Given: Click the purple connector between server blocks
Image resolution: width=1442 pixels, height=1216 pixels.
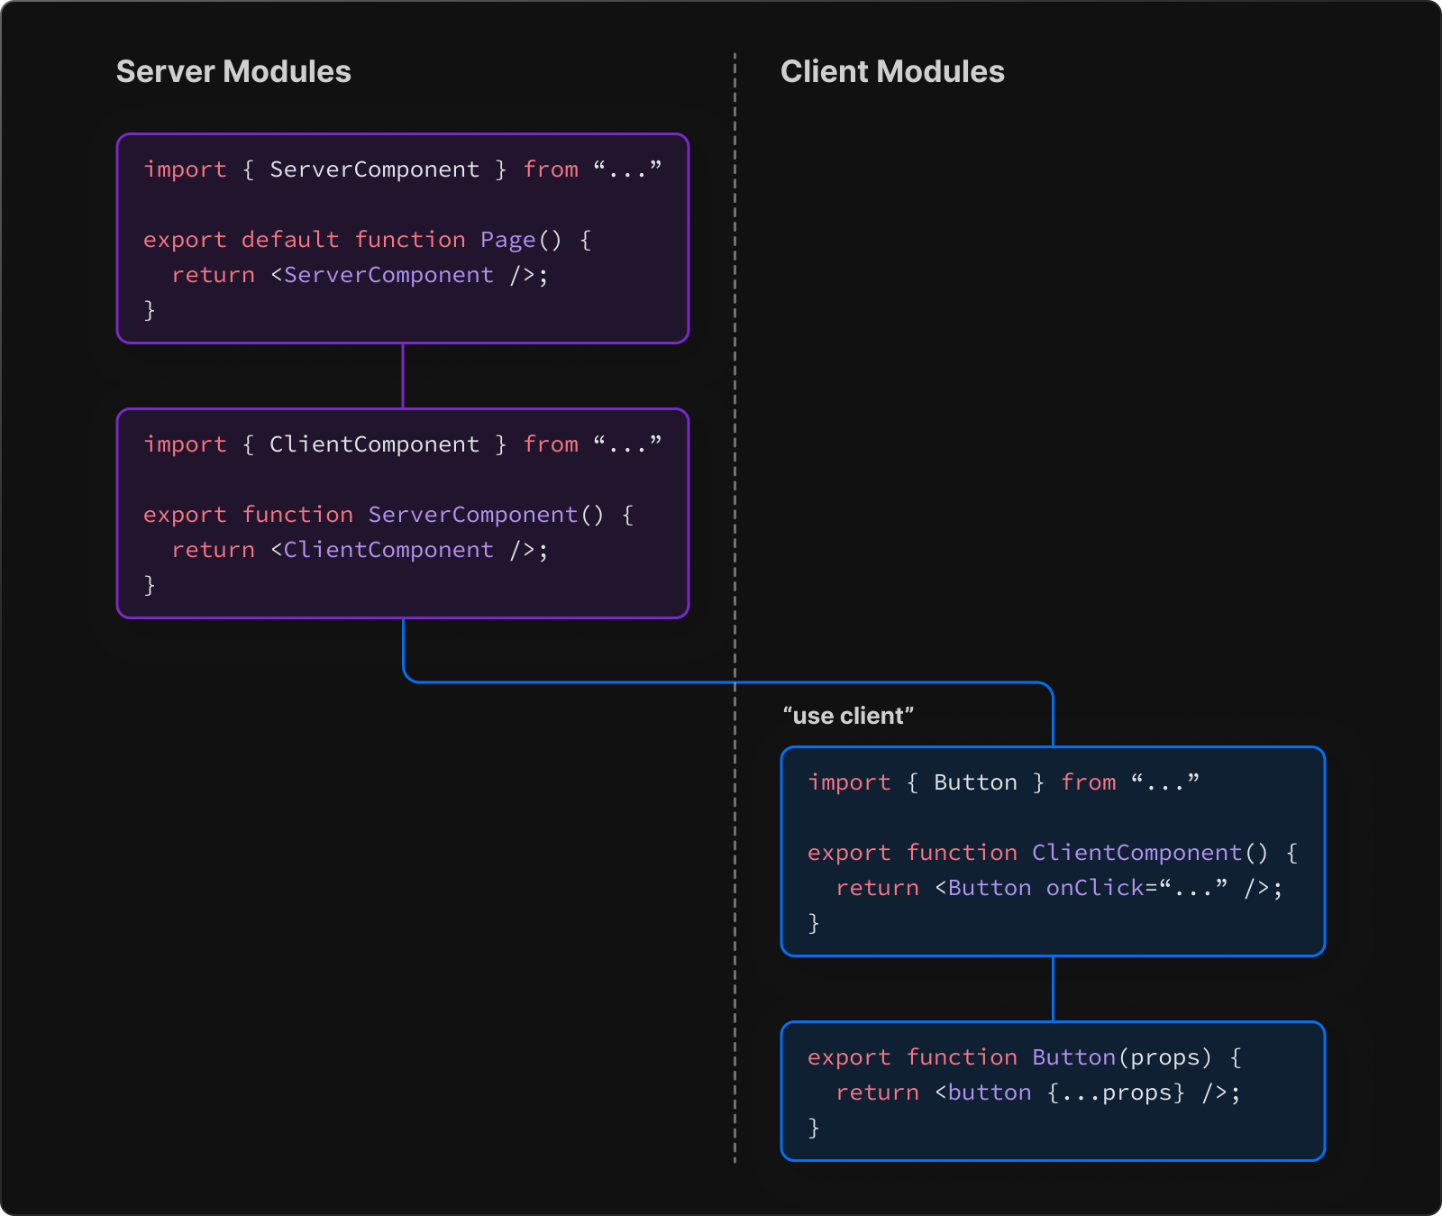Looking at the screenshot, I should 403,376.
